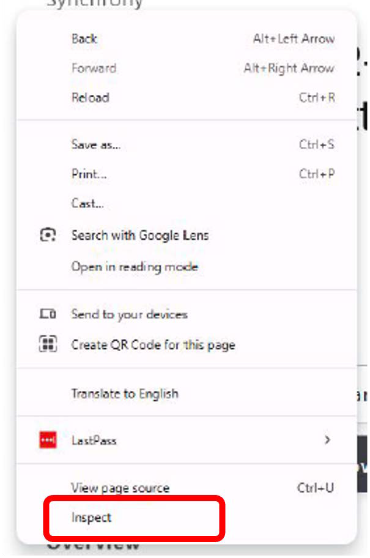The image size is (370, 558).
Task: Select the Cast... menu item
Action: click(x=87, y=204)
